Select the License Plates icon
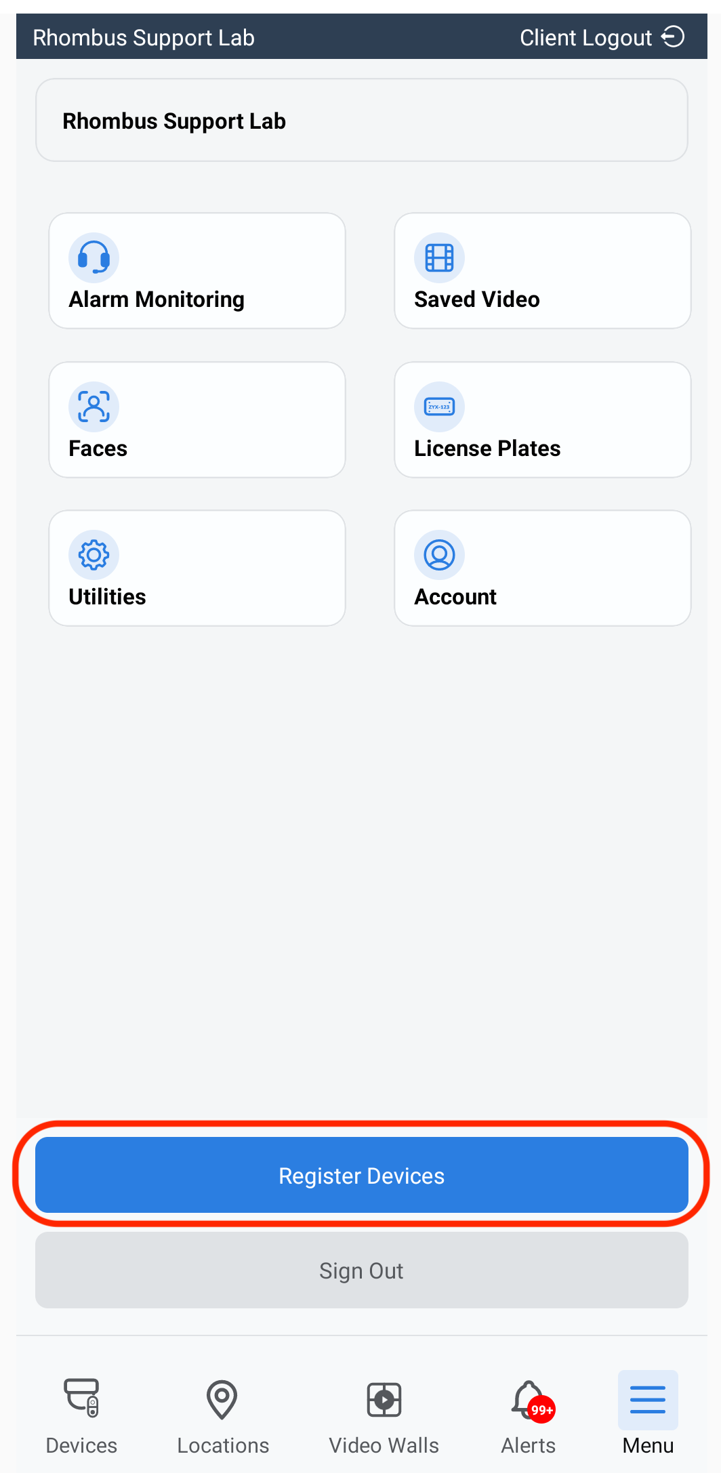This screenshot has width=721, height=1473. (439, 407)
